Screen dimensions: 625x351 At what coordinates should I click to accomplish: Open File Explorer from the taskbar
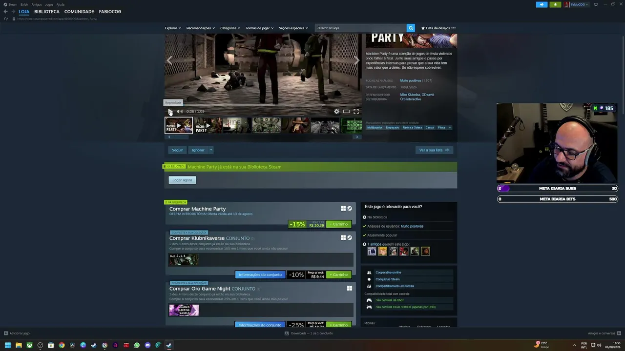[x=19, y=345]
